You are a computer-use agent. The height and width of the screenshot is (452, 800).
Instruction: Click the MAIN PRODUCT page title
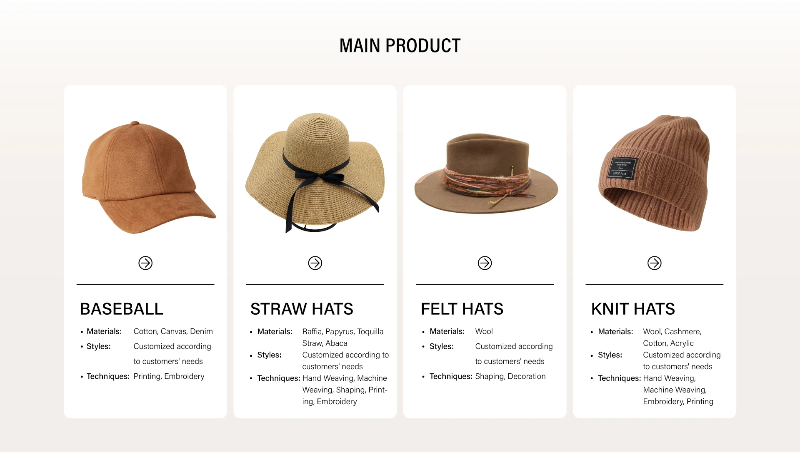click(400, 46)
